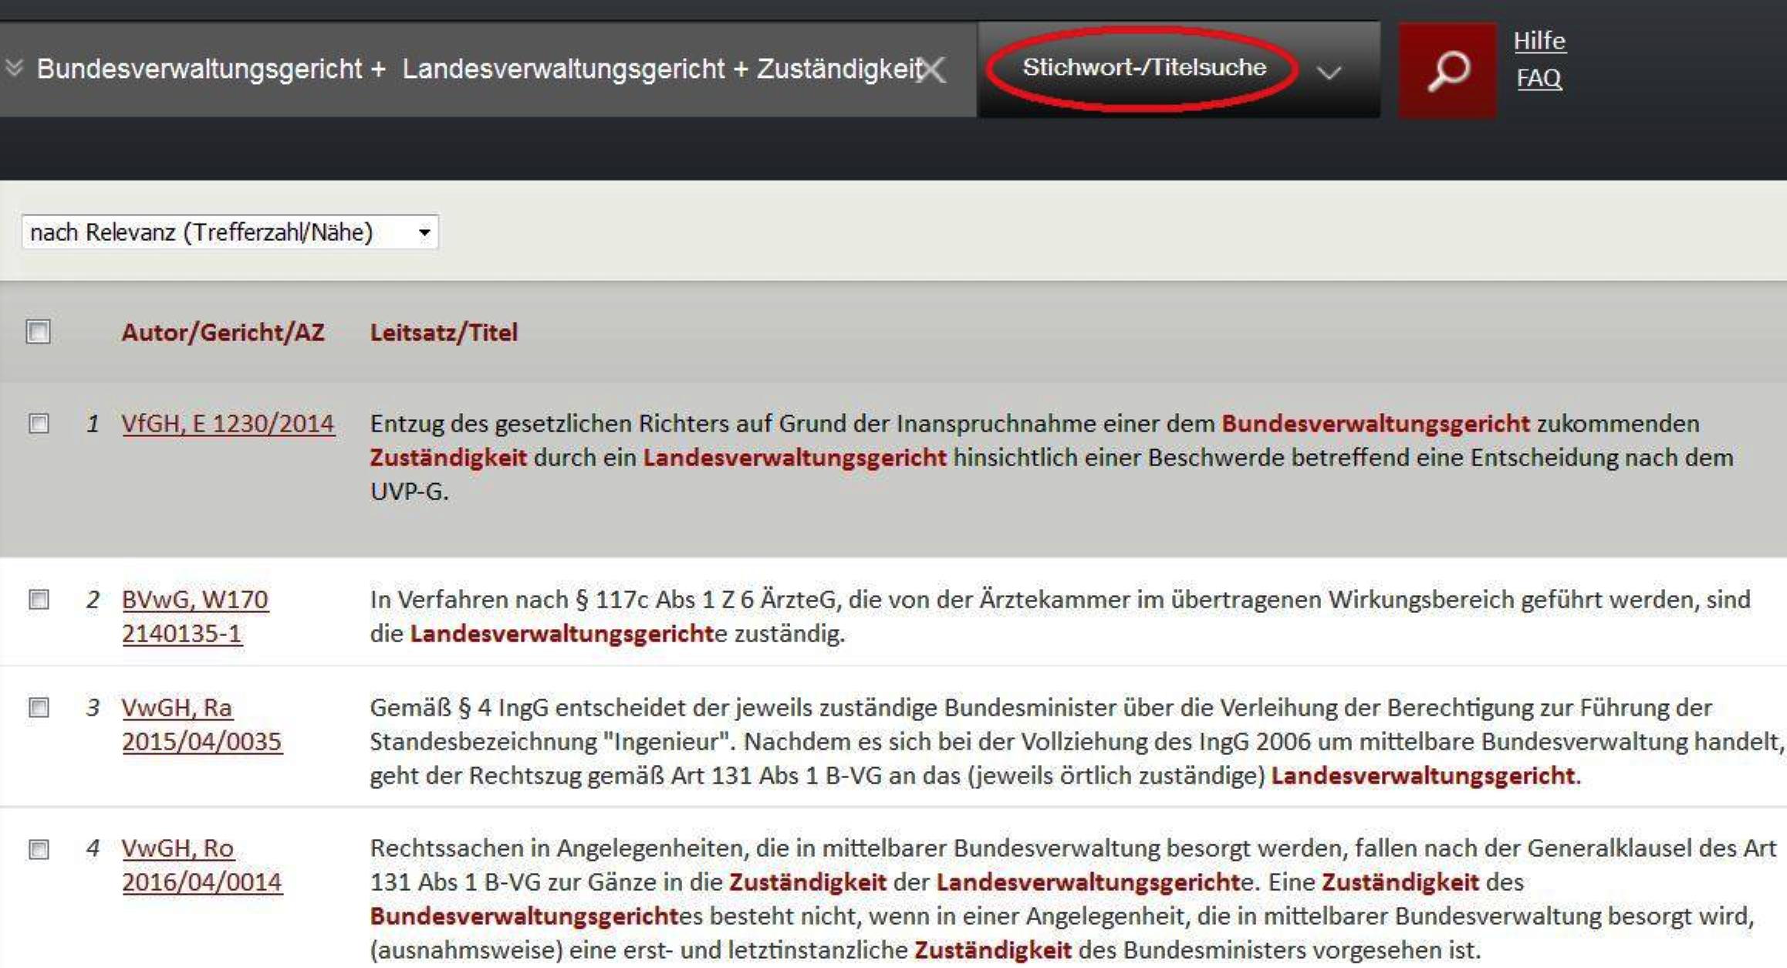Open the VfGH, E 1230/2014 decision link
Viewport: 1787px width, 968px height.
pyautogui.click(x=228, y=423)
